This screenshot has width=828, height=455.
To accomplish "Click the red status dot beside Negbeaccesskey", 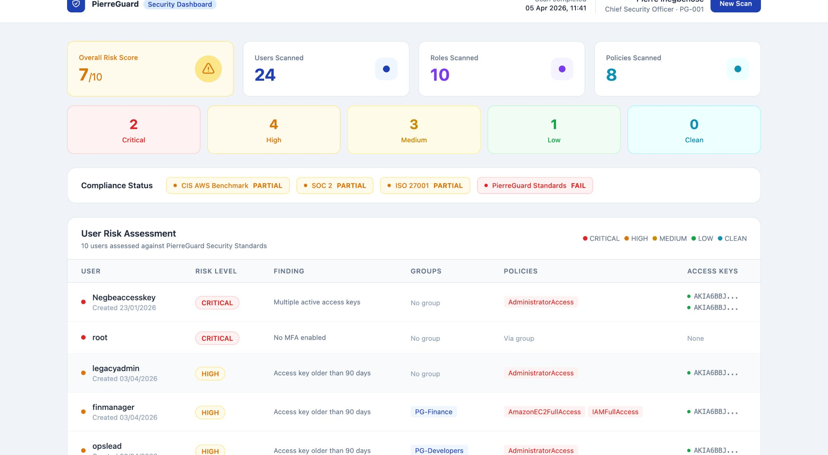I will [83, 302].
